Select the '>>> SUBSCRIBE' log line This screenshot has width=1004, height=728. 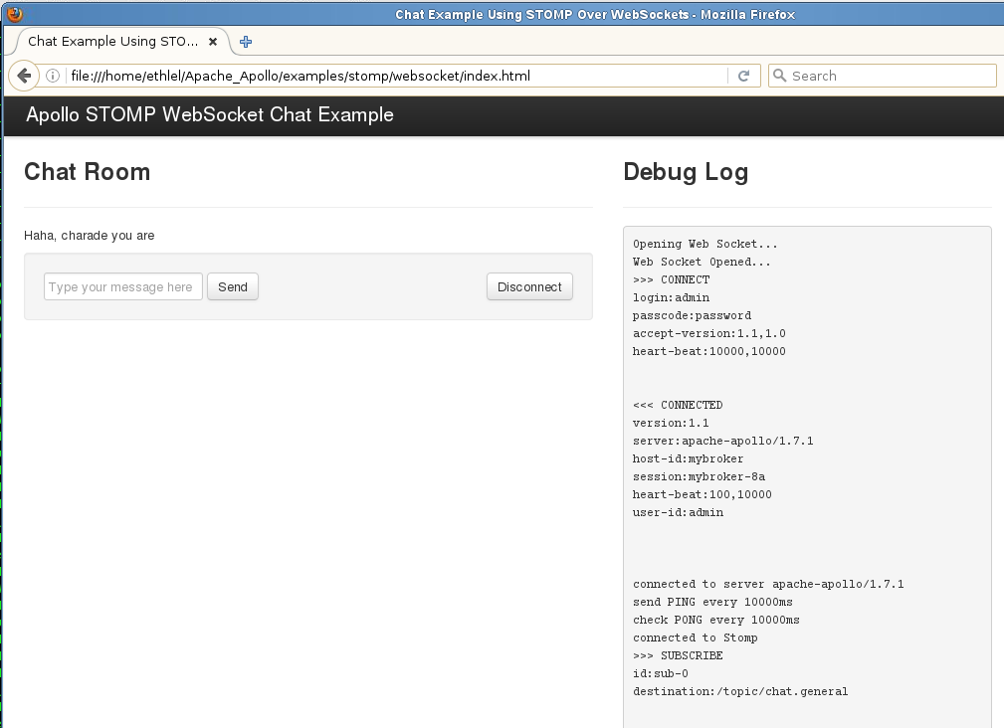tap(678, 655)
